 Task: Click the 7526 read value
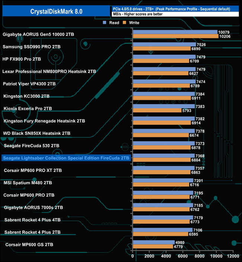click(201, 45)
